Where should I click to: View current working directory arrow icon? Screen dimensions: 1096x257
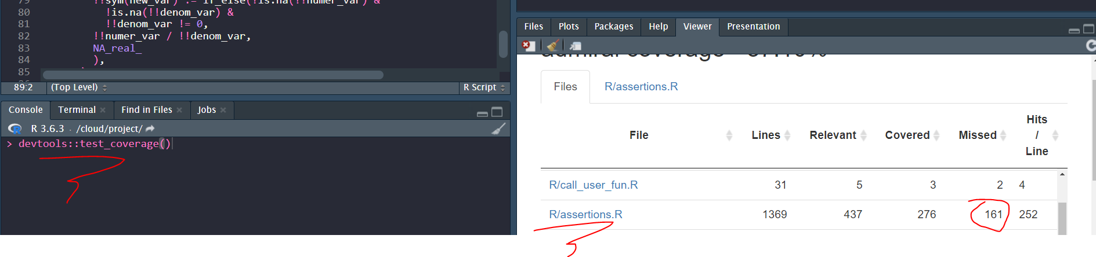coord(150,128)
